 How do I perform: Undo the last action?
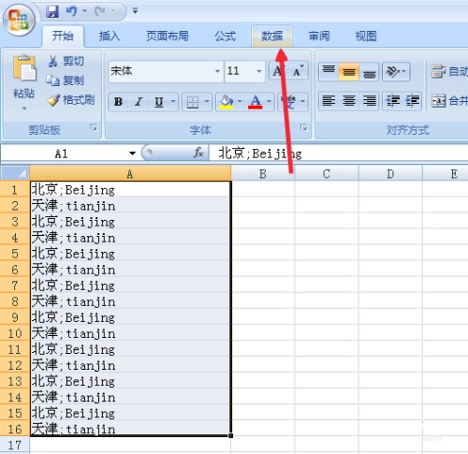72,11
